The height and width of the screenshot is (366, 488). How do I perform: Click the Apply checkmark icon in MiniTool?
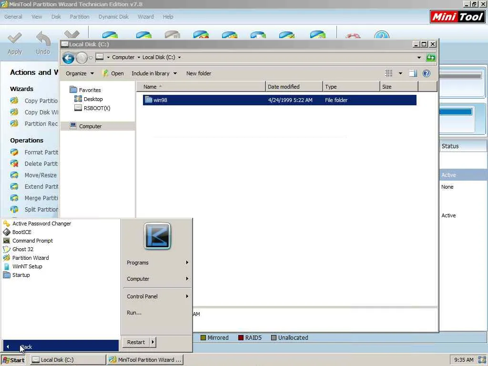pyautogui.click(x=15, y=39)
